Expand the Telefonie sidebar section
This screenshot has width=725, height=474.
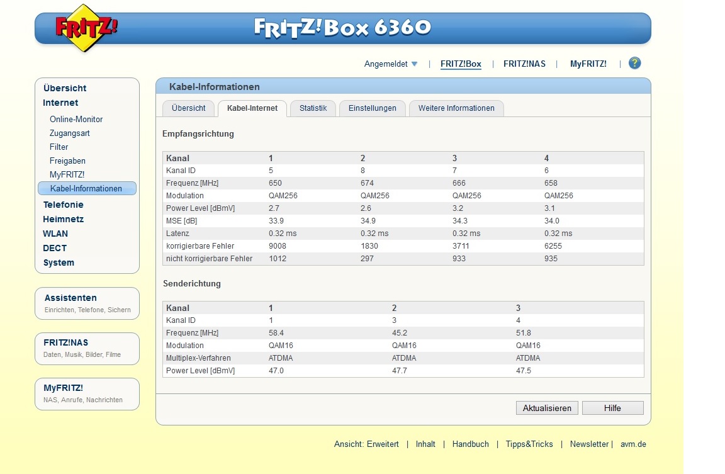[63, 205]
